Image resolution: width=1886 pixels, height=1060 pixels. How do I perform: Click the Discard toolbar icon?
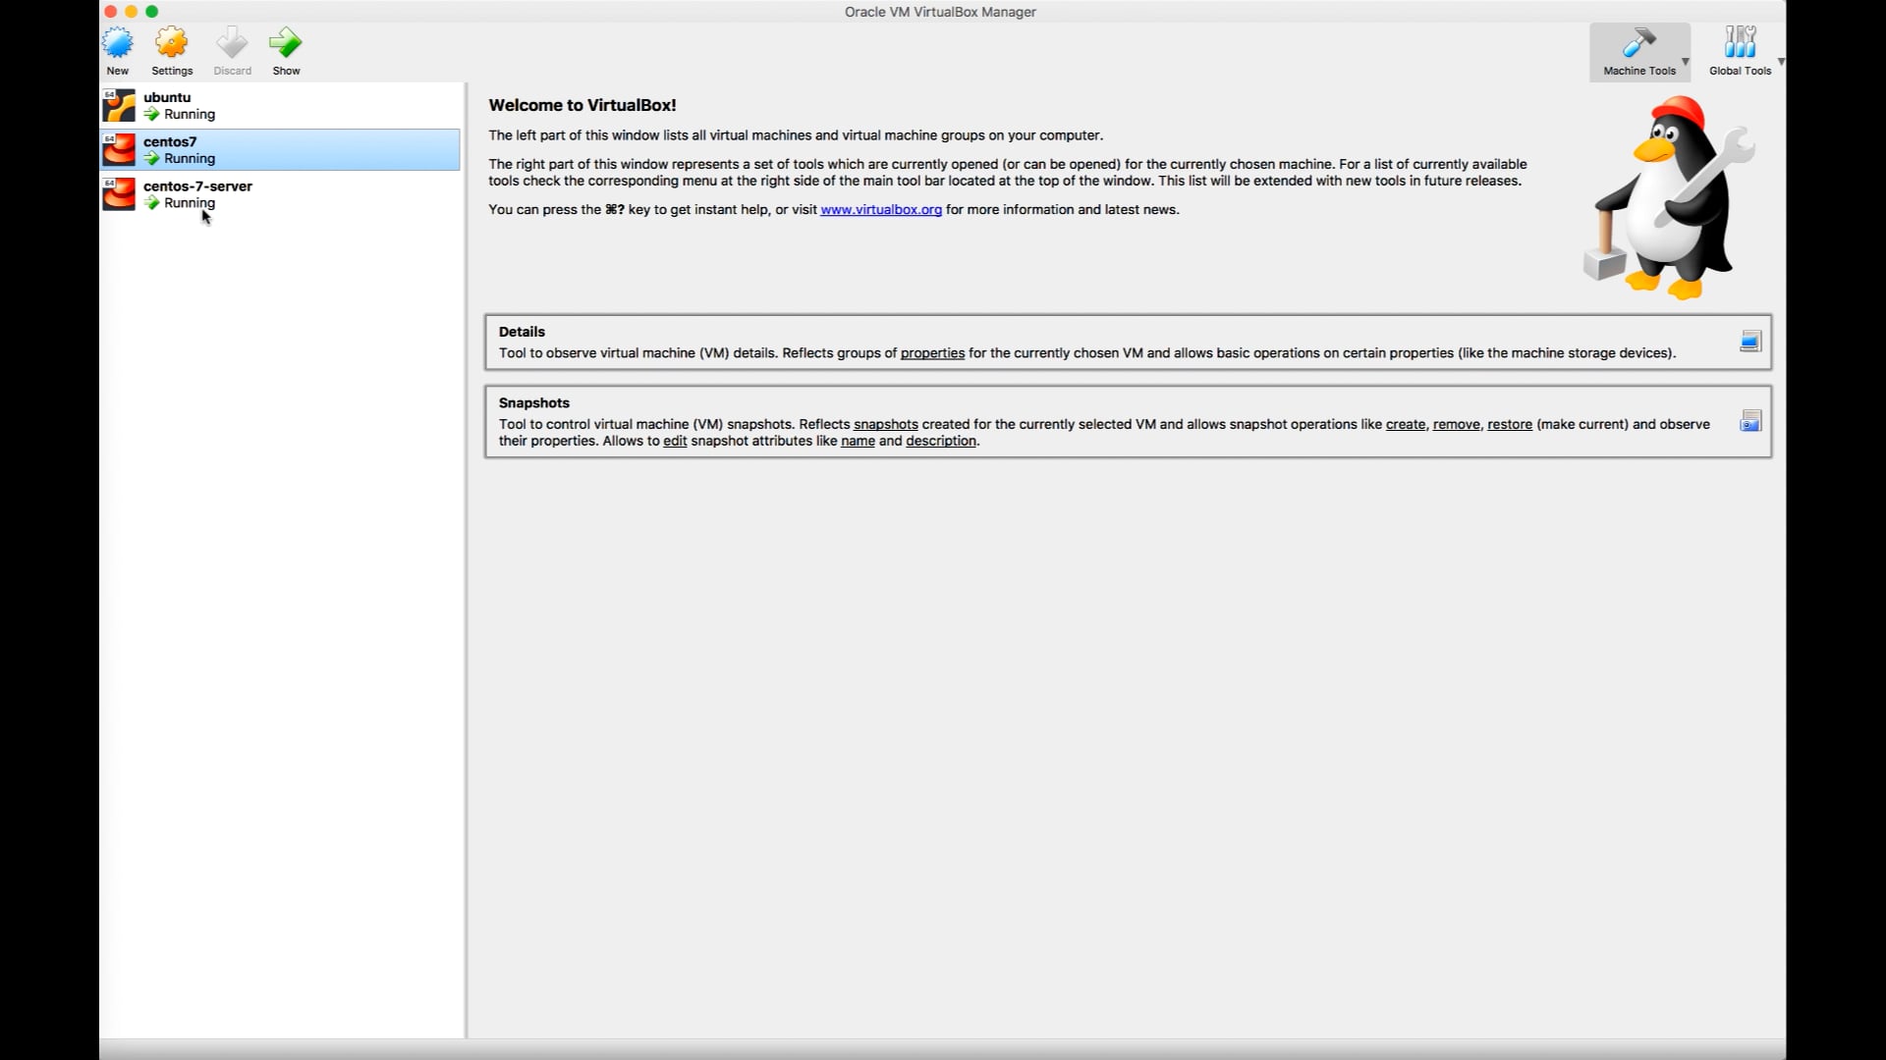click(x=232, y=44)
